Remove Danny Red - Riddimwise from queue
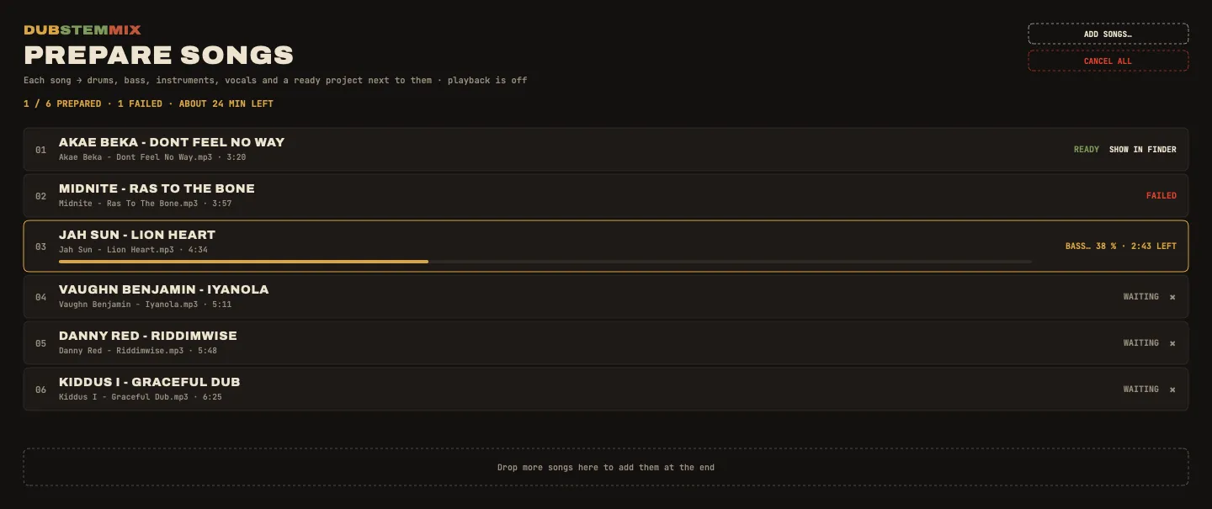 pos(1172,343)
